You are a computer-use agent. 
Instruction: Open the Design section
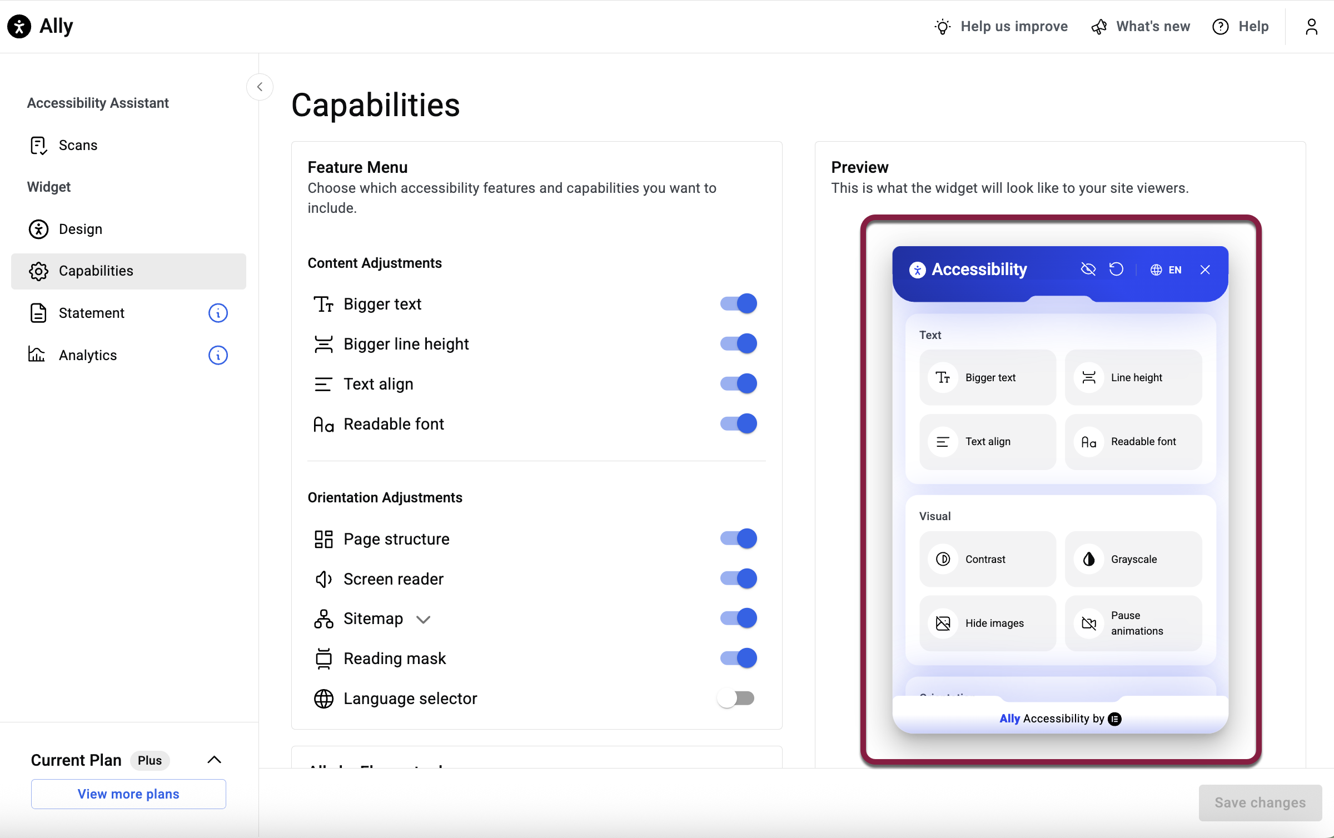128,229
